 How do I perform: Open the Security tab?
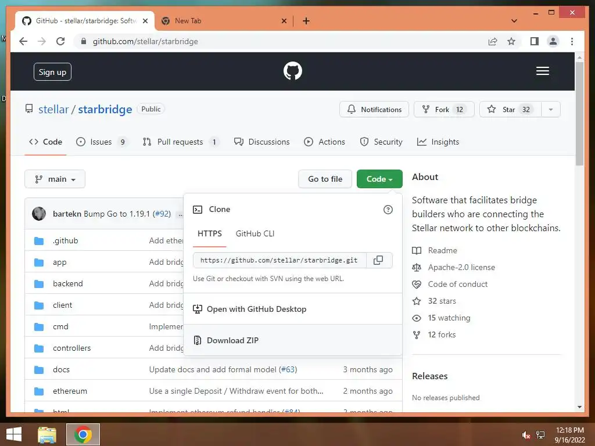pos(381,142)
